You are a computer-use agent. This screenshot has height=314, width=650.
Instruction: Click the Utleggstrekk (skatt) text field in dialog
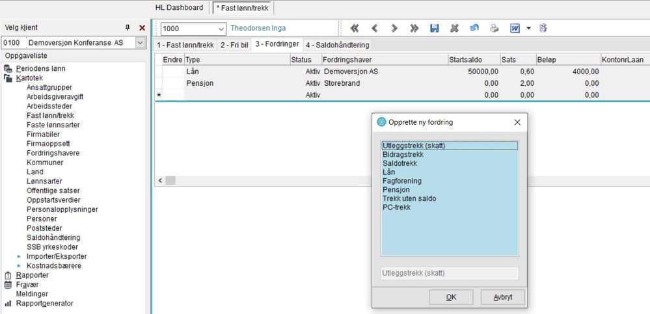450,274
